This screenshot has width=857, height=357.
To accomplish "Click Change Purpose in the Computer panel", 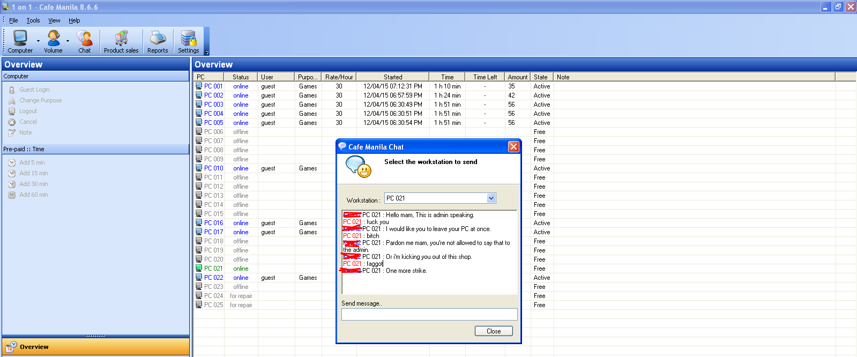I will 41,100.
